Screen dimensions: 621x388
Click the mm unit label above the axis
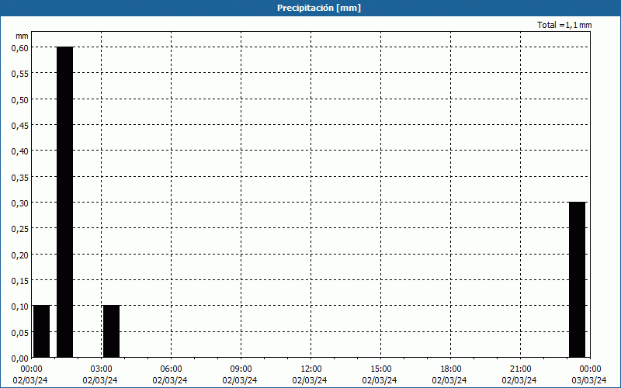(x=22, y=36)
